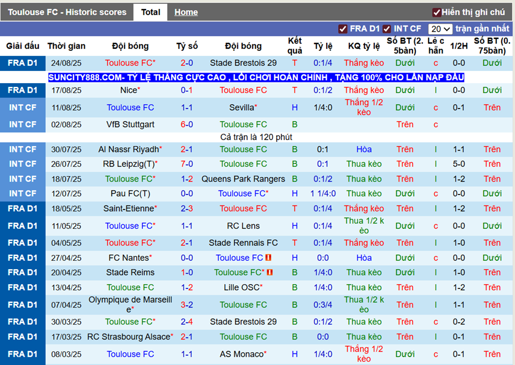
Task: Select Sevilla team link
Action: tap(243, 107)
